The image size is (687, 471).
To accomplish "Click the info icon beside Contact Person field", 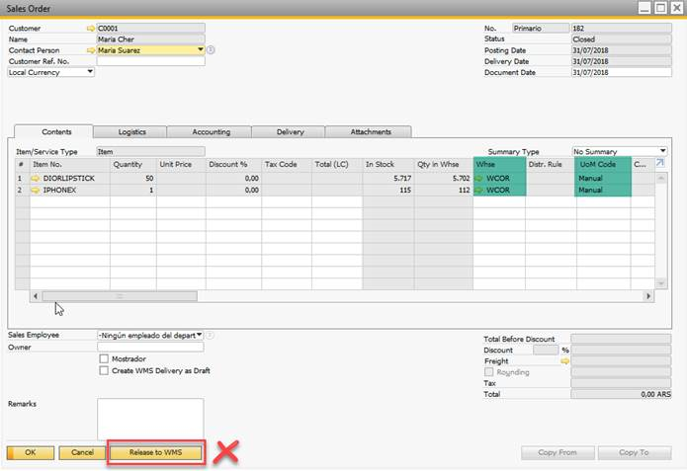I will 211,49.
